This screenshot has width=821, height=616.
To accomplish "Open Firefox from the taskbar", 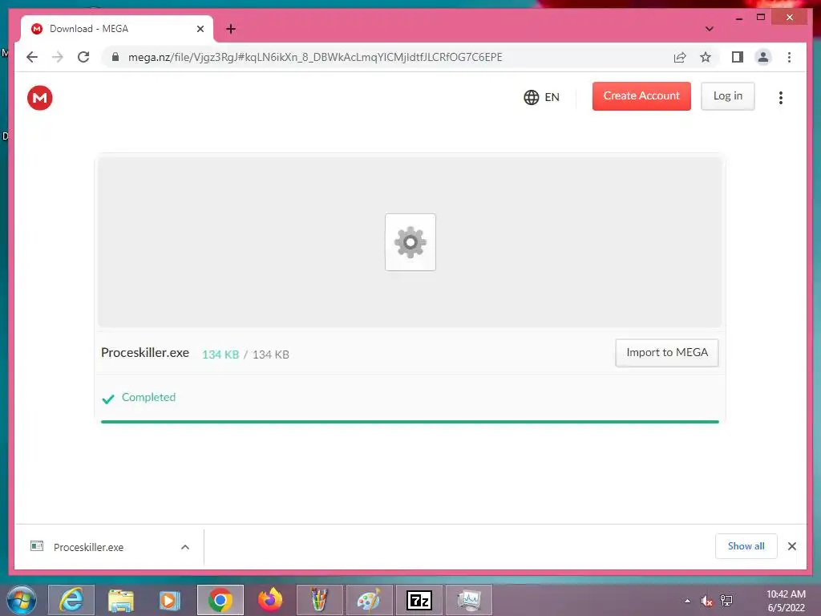I will (270, 600).
